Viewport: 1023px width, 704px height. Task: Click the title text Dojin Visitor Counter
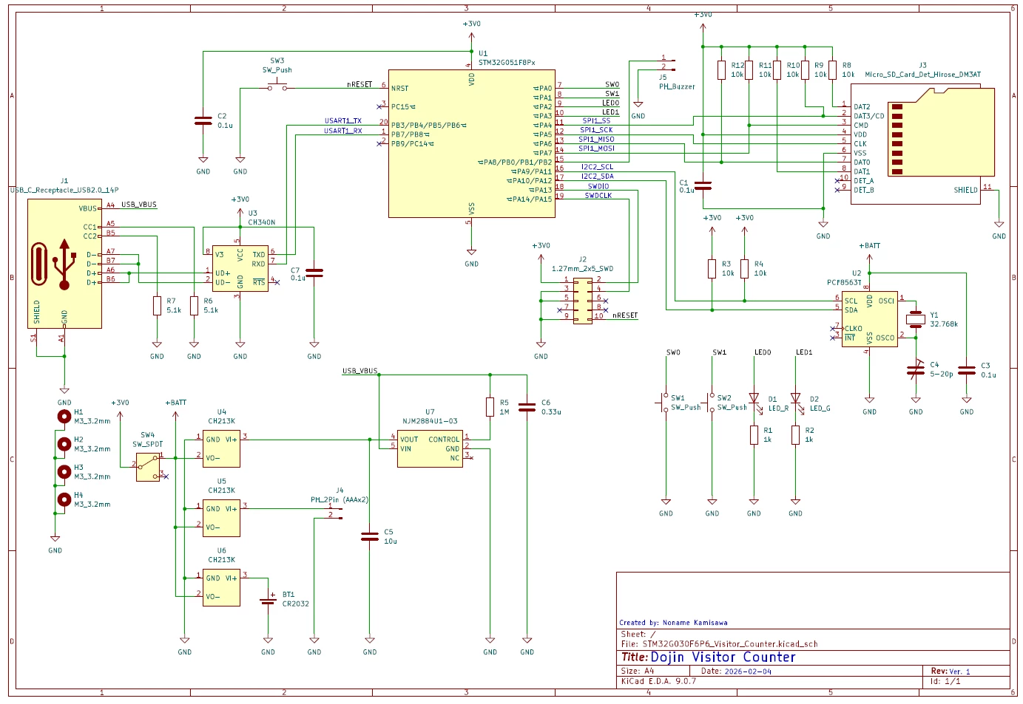(723, 657)
